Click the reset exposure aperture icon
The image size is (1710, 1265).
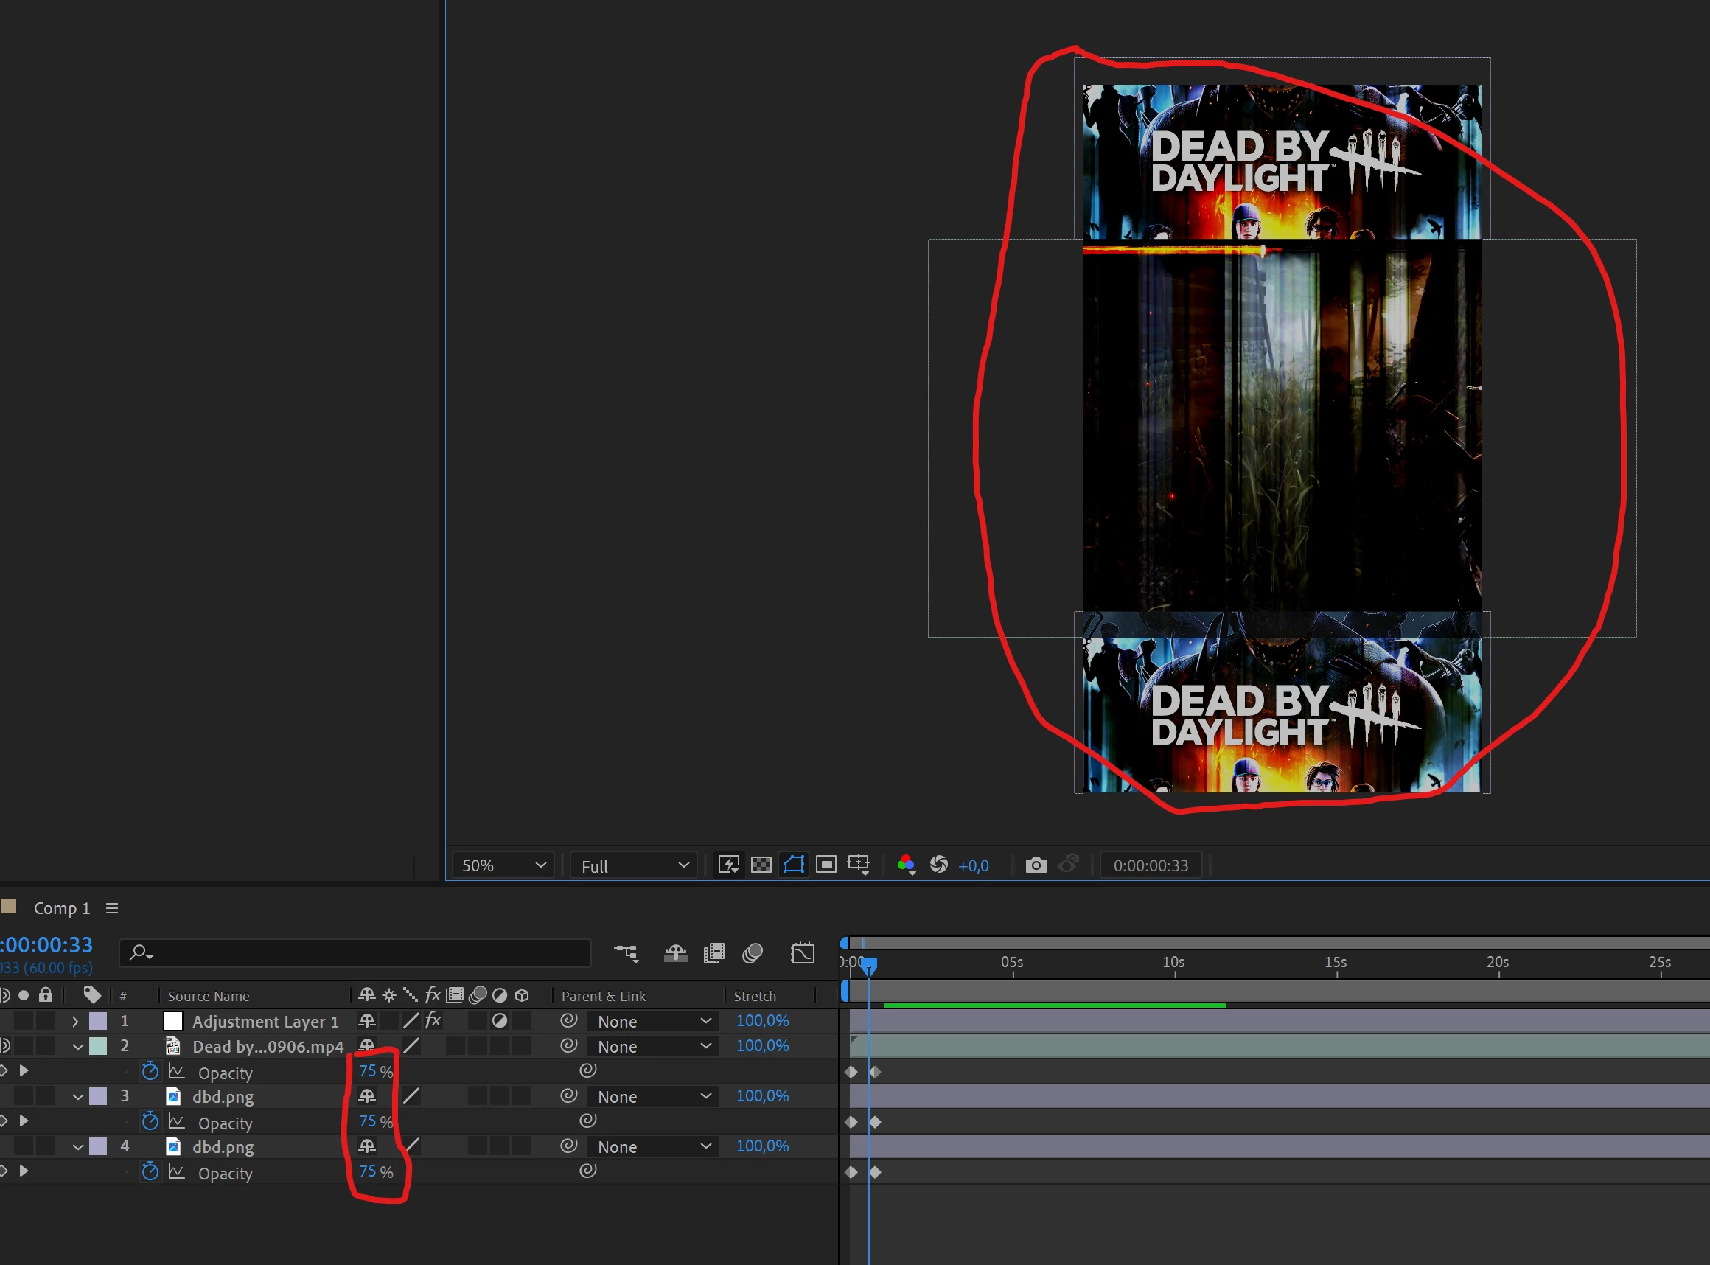pos(938,865)
